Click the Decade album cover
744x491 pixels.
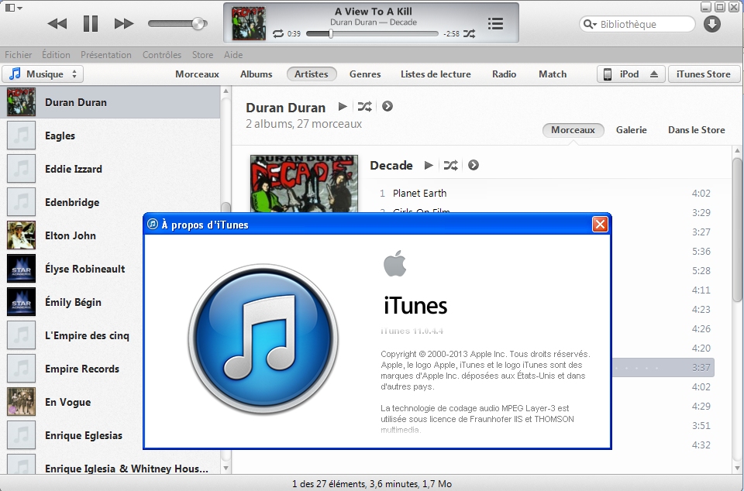coord(304,184)
